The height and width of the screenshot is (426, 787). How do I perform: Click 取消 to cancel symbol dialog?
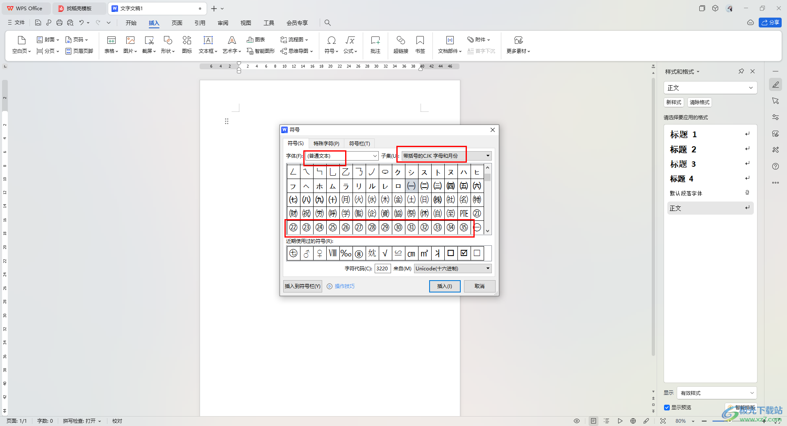tap(480, 286)
